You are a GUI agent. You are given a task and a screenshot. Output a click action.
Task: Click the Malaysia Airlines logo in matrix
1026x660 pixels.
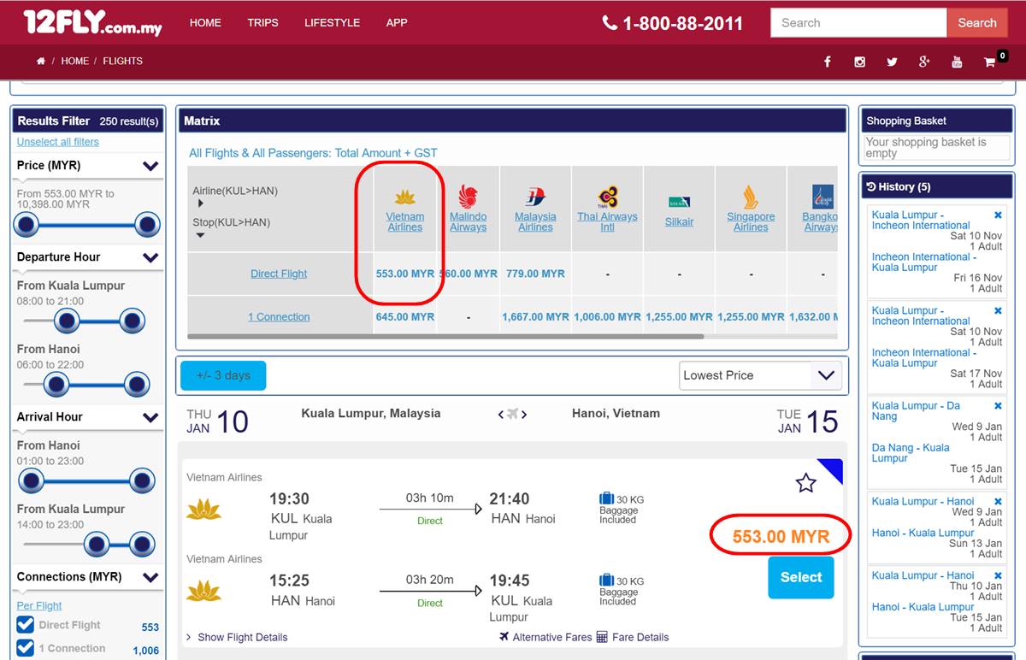(x=535, y=197)
